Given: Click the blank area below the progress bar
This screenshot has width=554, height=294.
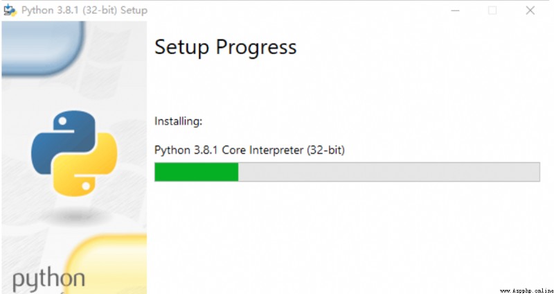Looking at the screenshot, I should (x=346, y=234).
